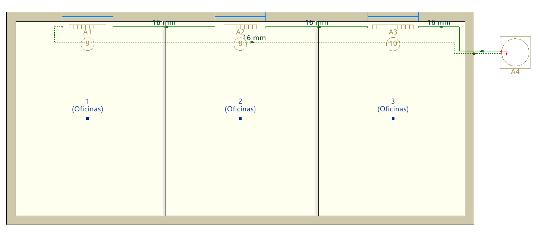This screenshot has width=538, height=238.
Task: Select the circled number 8 marker
Action: click(x=240, y=44)
